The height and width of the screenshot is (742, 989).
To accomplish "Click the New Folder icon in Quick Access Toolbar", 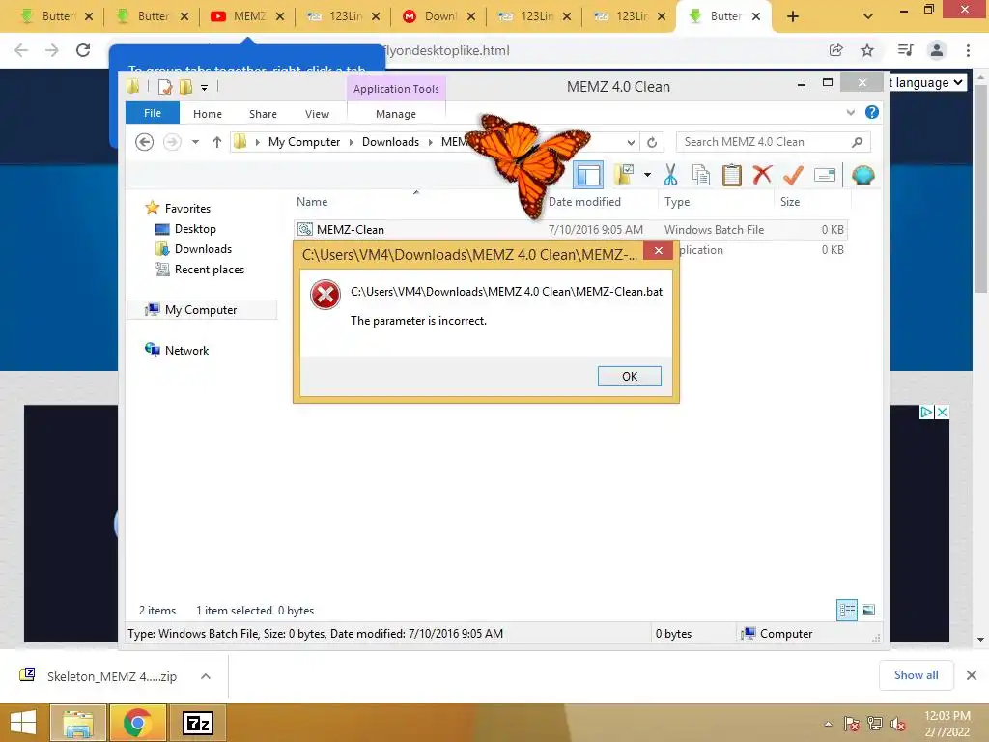I will (x=185, y=87).
